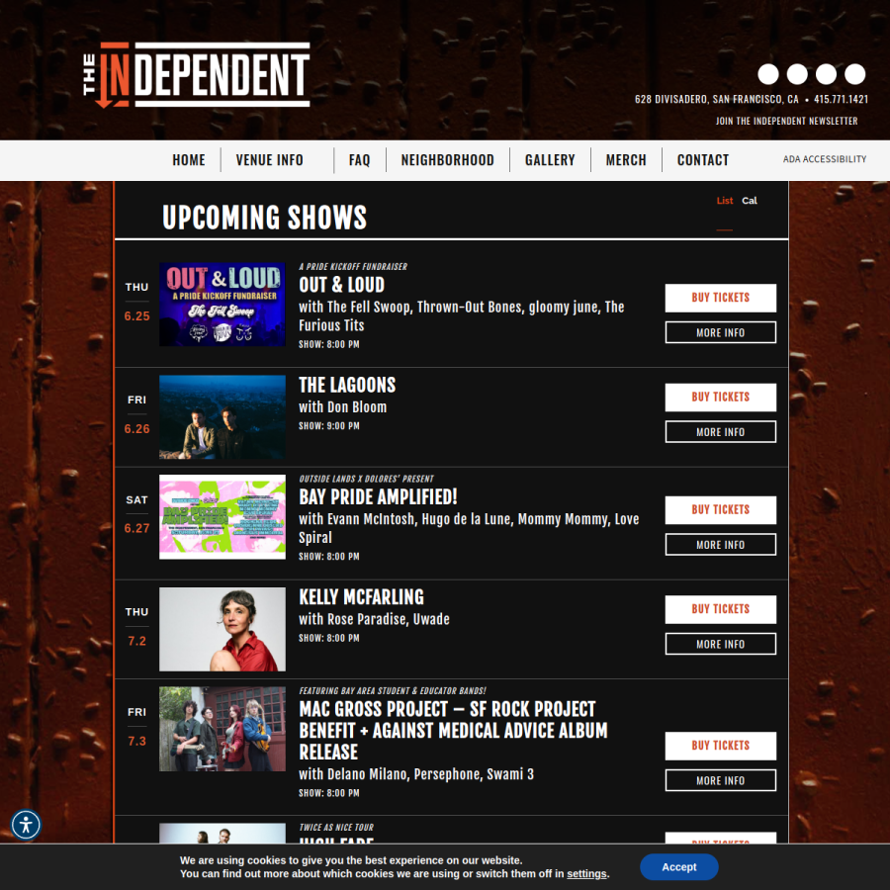Image resolution: width=890 pixels, height=890 pixels.
Task: Join the Independent newsletter link
Action: (786, 121)
